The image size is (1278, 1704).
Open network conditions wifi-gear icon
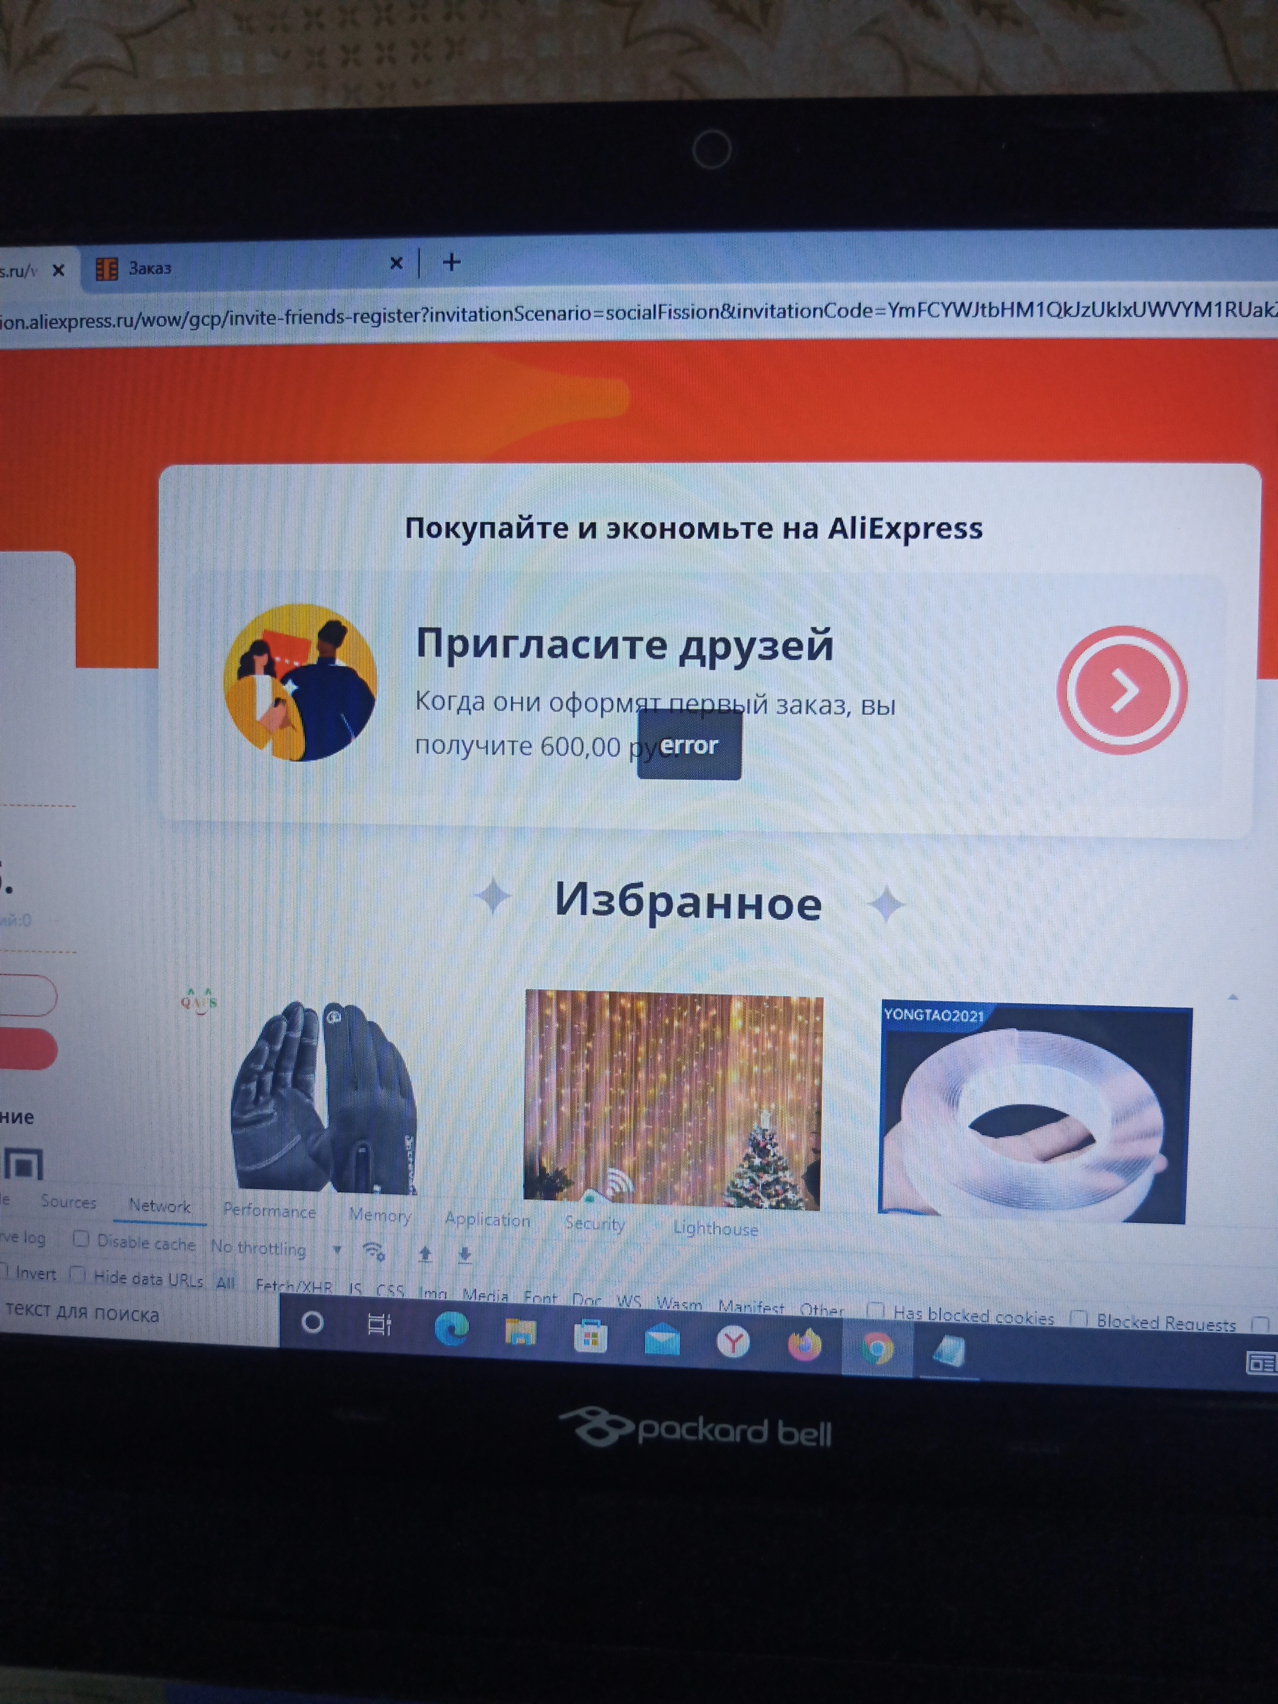[374, 1252]
